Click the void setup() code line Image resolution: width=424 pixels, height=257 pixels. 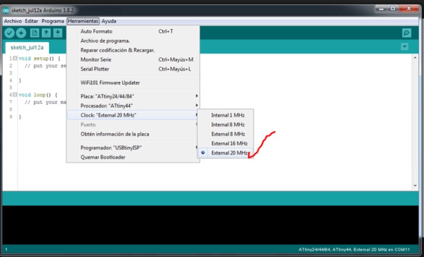pos(40,58)
